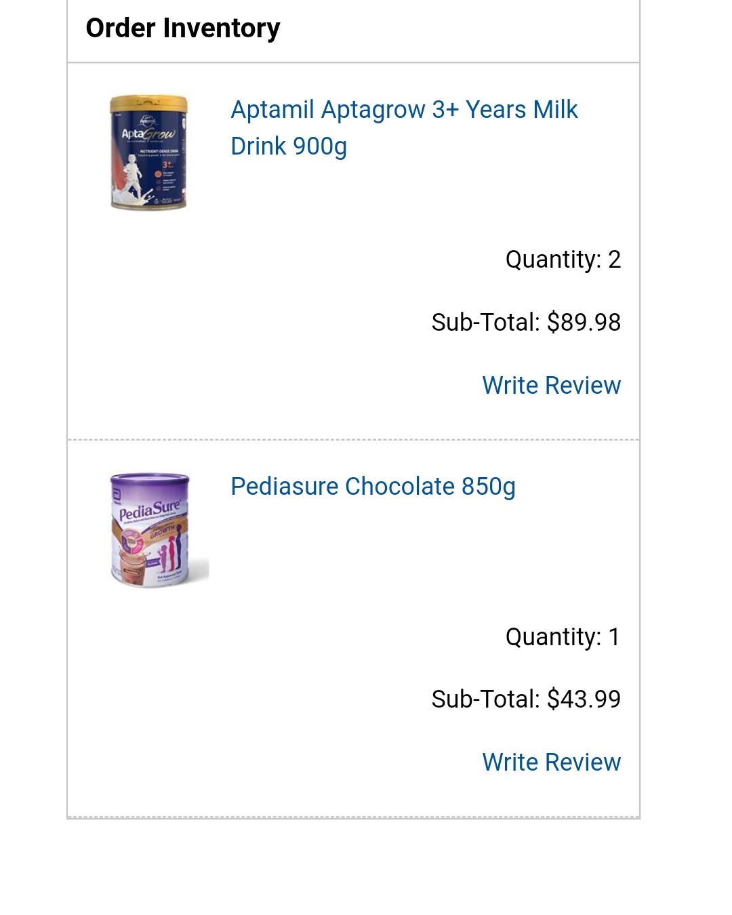Viewport: 732px width, 915px height.
Task: Click the AptaGrow logo on the blue tin
Action: (x=148, y=133)
